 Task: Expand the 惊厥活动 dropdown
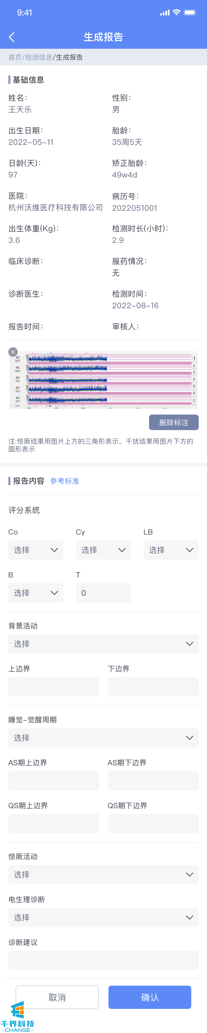pyautogui.click(x=103, y=874)
